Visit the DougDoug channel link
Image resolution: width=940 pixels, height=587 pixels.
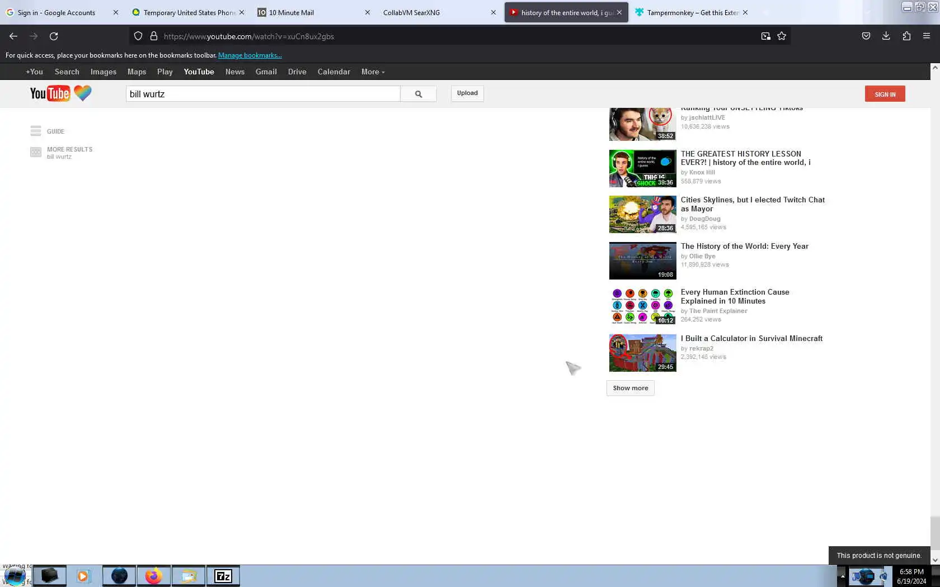(x=705, y=219)
